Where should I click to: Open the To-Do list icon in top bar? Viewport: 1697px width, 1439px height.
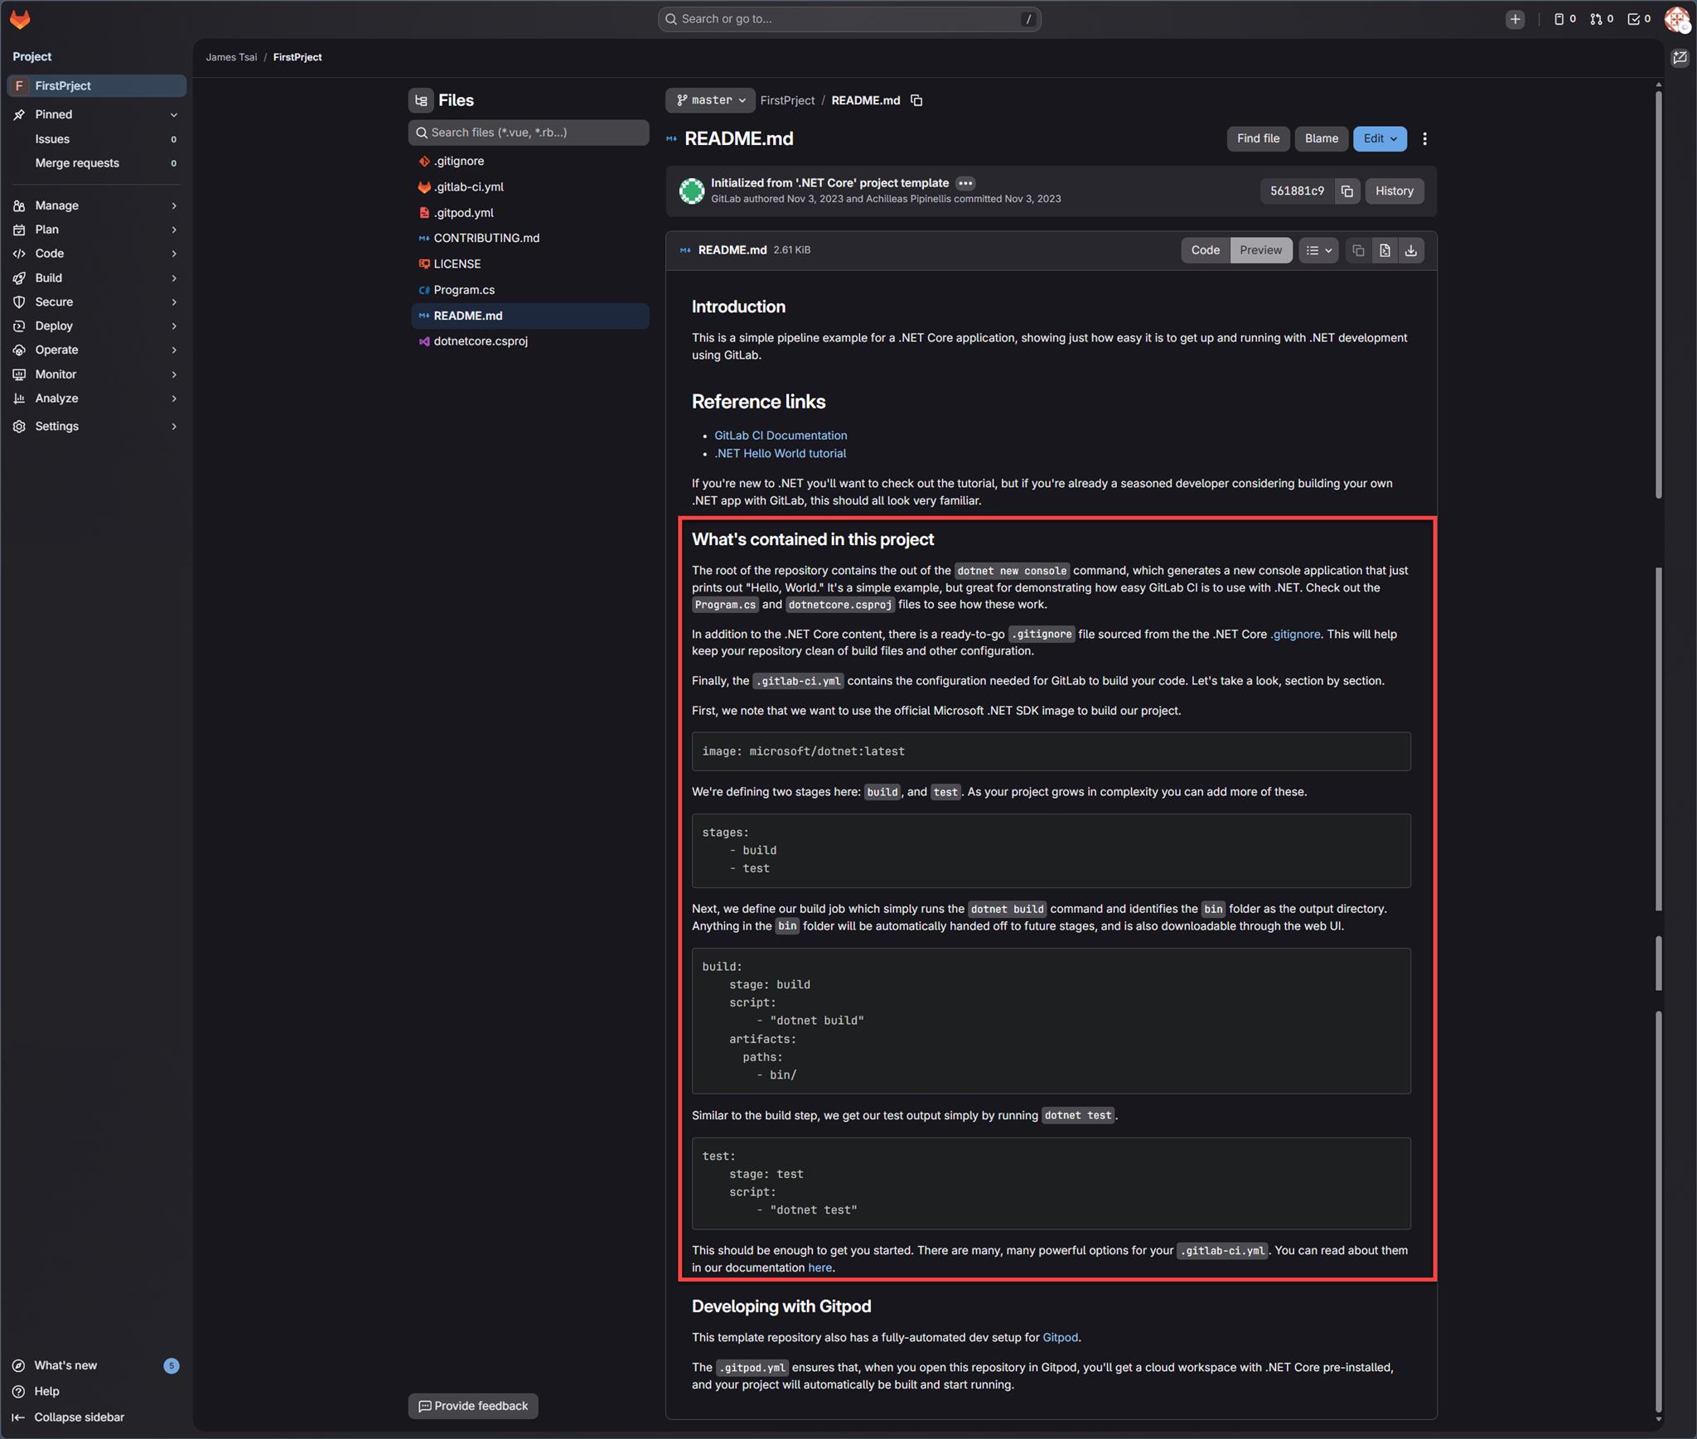(x=1638, y=19)
